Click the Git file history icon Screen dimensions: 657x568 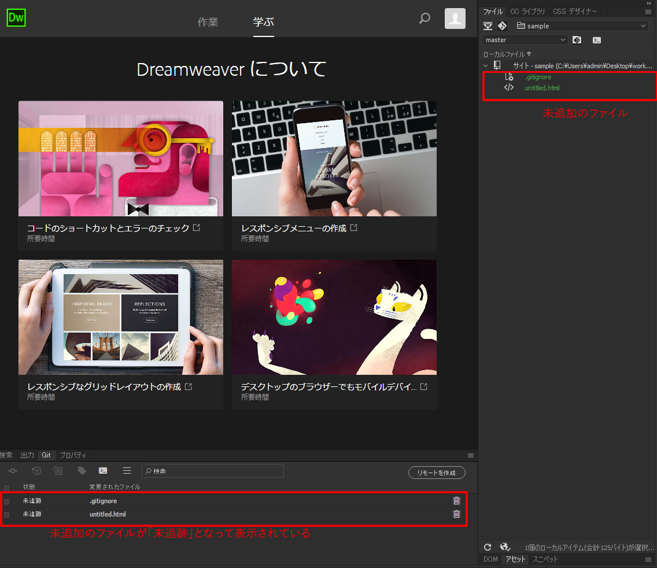point(58,471)
